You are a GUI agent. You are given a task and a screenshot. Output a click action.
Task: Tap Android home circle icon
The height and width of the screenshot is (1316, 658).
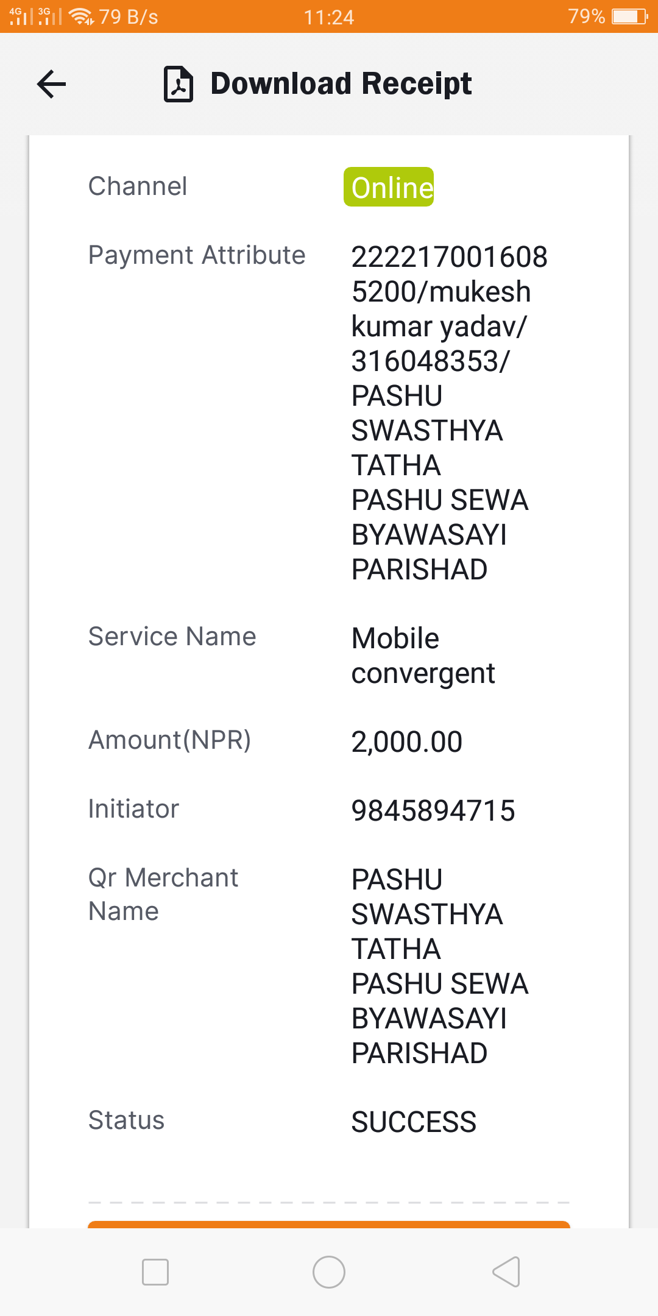(329, 1272)
